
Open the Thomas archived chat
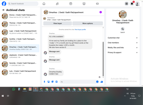20,24
